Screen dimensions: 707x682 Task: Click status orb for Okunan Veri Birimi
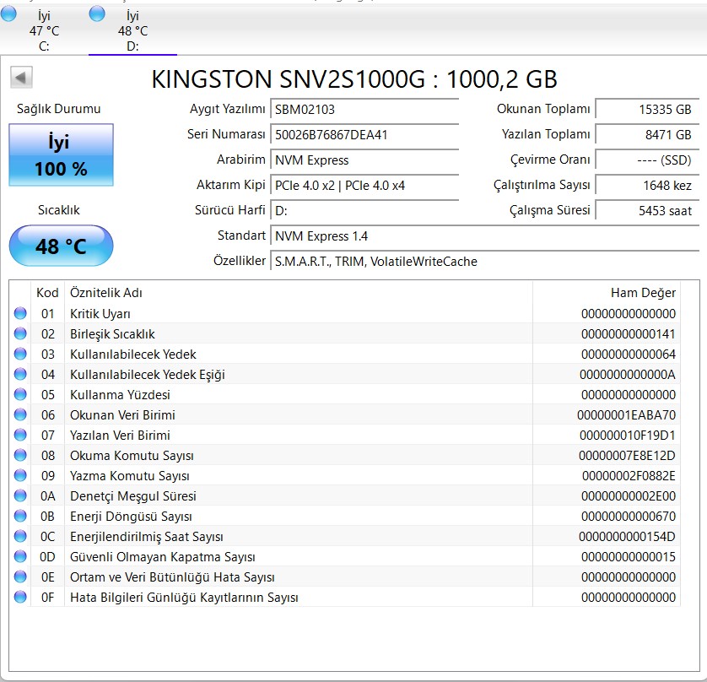(x=20, y=415)
